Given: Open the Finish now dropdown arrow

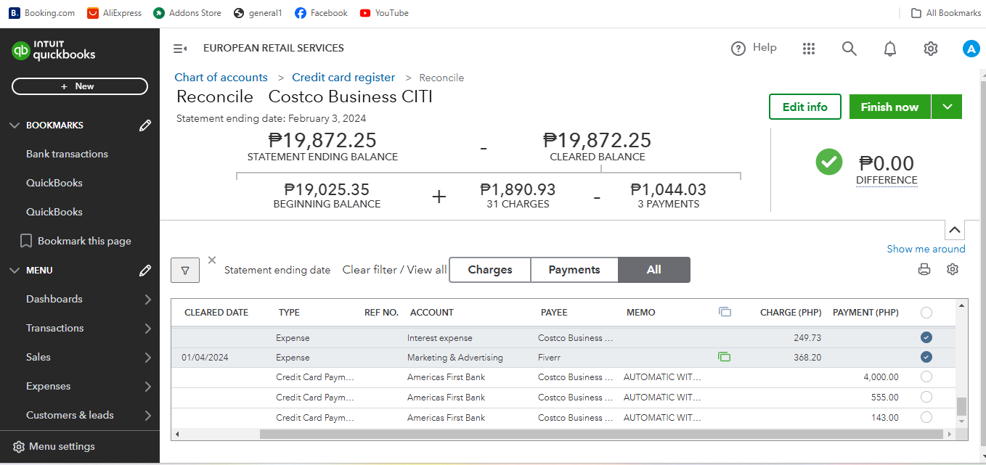Looking at the screenshot, I should pos(947,107).
